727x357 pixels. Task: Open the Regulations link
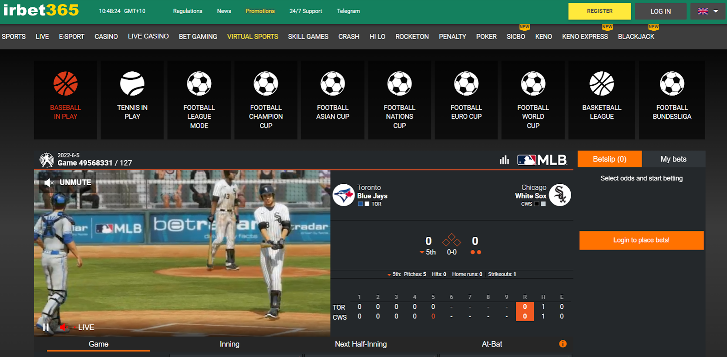188,11
